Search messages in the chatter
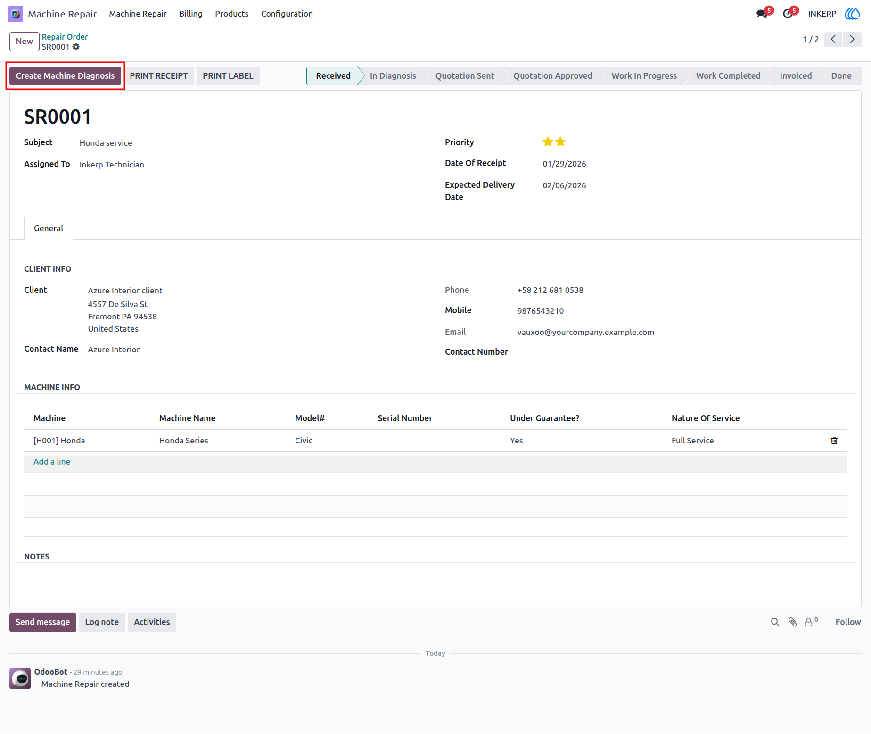Screen dimensions: 871x734 (x=775, y=622)
